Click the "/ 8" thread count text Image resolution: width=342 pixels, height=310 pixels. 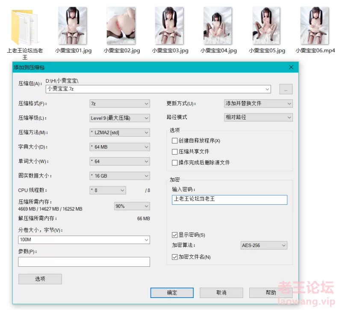[x=147, y=191]
